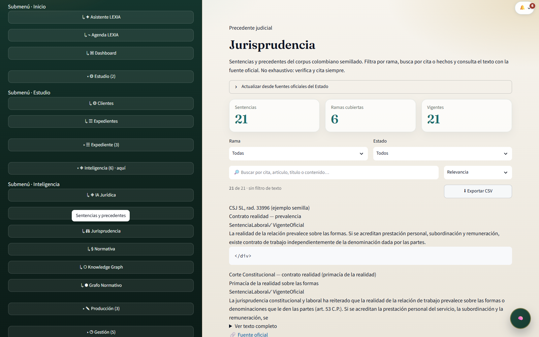Expand Ver texto completo disclosure
Image resolution: width=539 pixels, height=337 pixels.
[253, 326]
